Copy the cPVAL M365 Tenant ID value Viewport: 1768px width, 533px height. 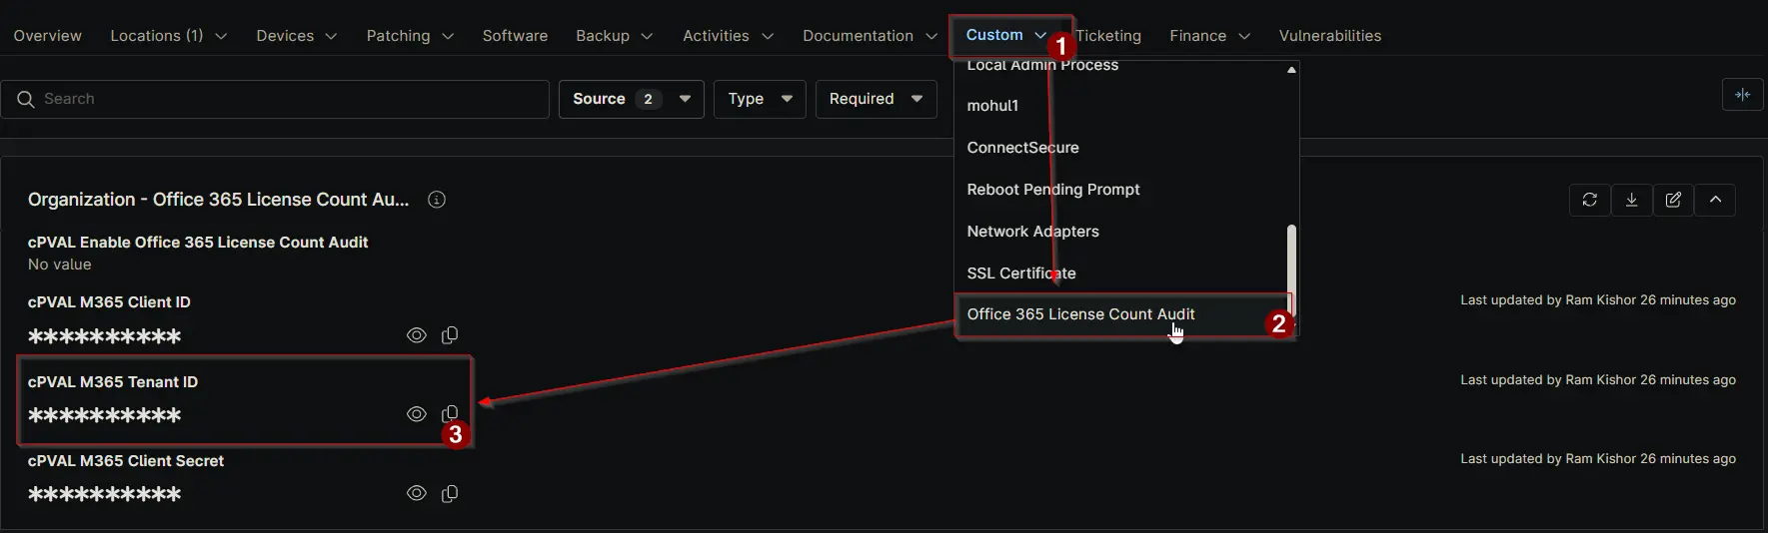(450, 413)
